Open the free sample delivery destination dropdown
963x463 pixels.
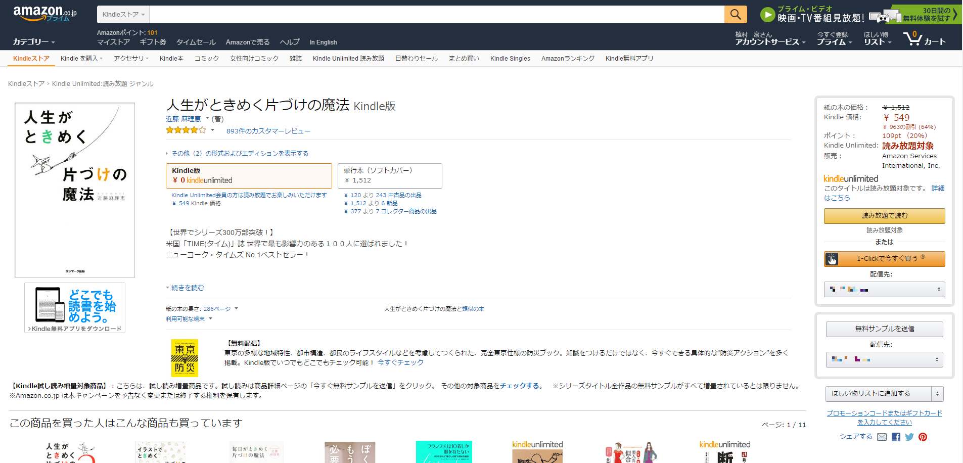tap(884, 359)
